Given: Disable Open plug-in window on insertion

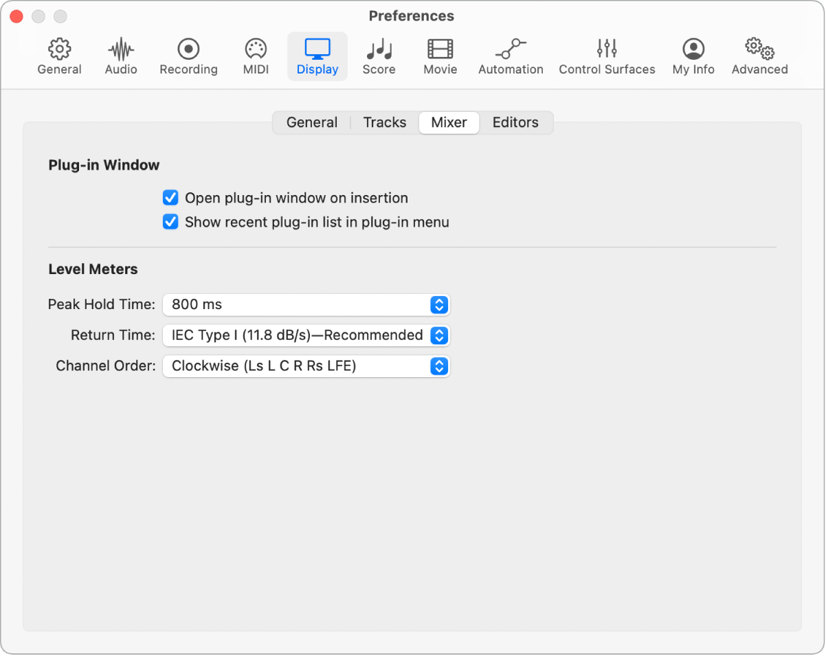Looking at the screenshot, I should 170,198.
